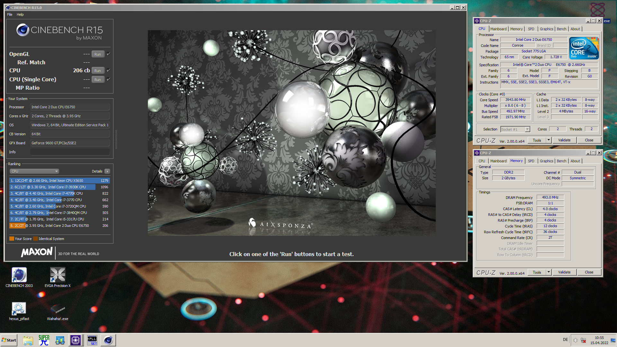Switch to CPU tab in bottom CPU-Z
This screenshot has width=617, height=347.
coord(482,161)
